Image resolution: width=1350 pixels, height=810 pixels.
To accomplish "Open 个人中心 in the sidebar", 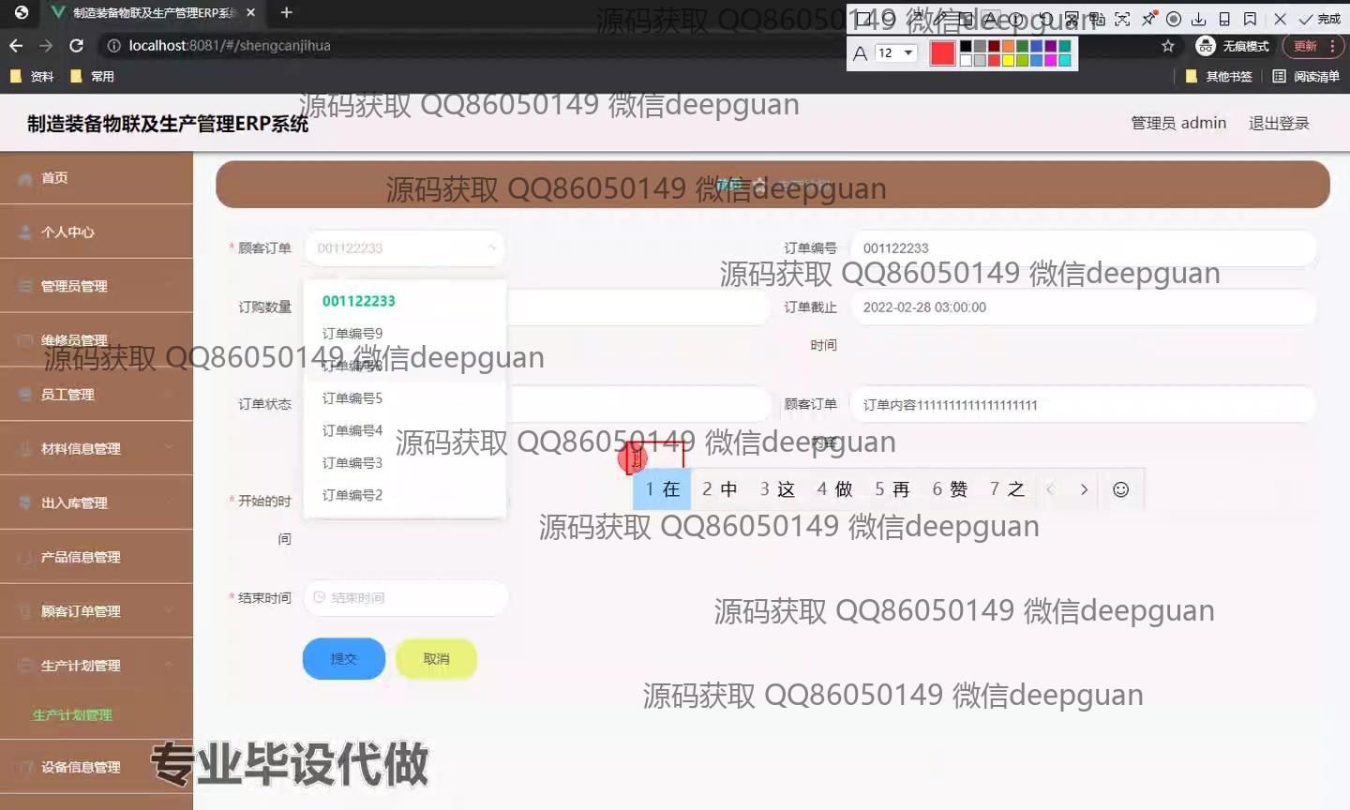I will [97, 232].
